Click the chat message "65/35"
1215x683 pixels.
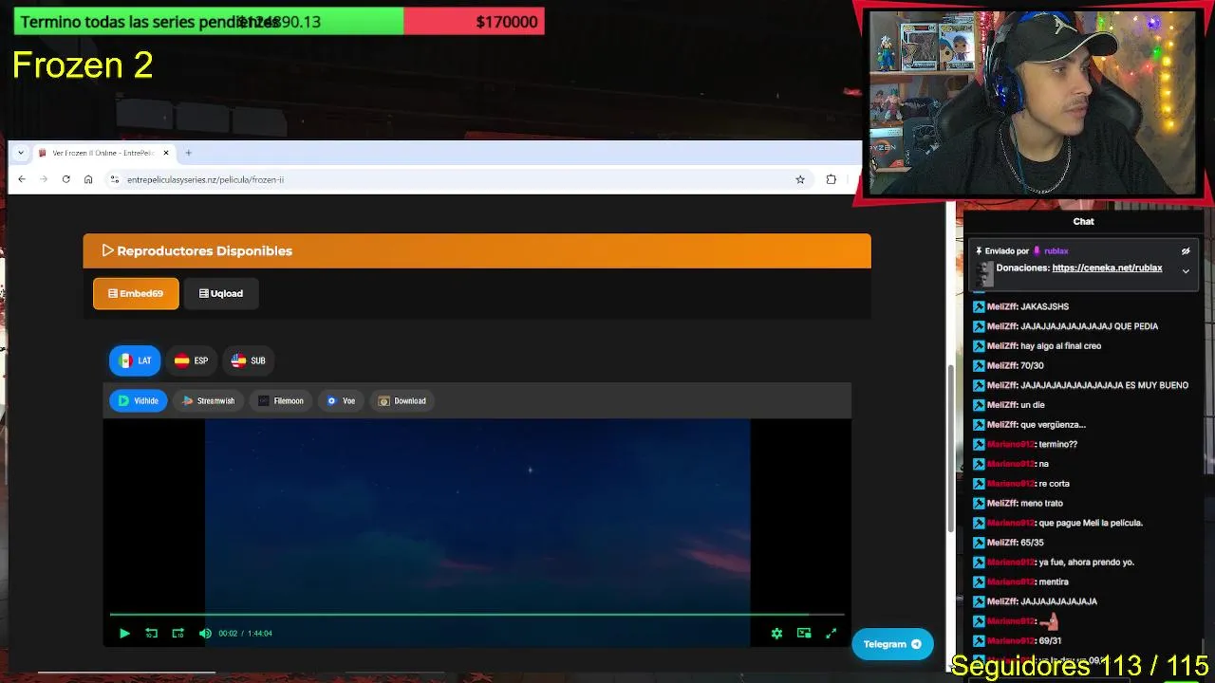pyautogui.click(x=1032, y=543)
